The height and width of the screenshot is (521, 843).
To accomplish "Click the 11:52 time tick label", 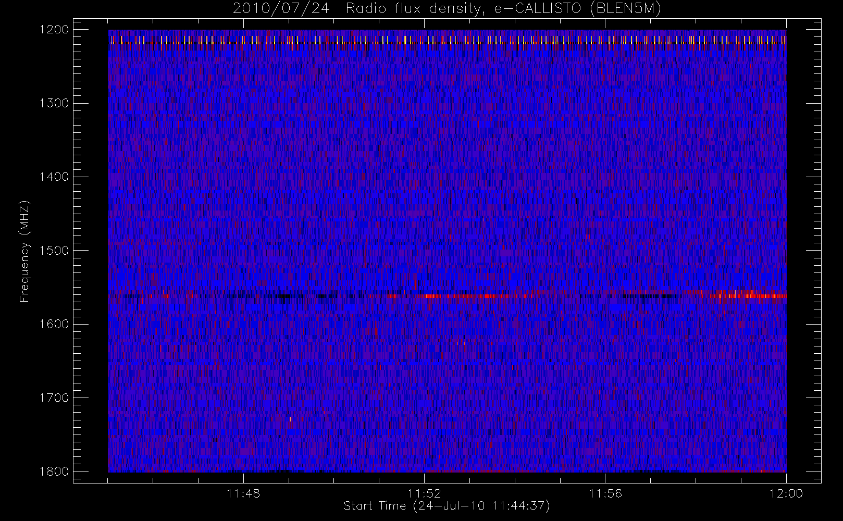I will click(424, 493).
